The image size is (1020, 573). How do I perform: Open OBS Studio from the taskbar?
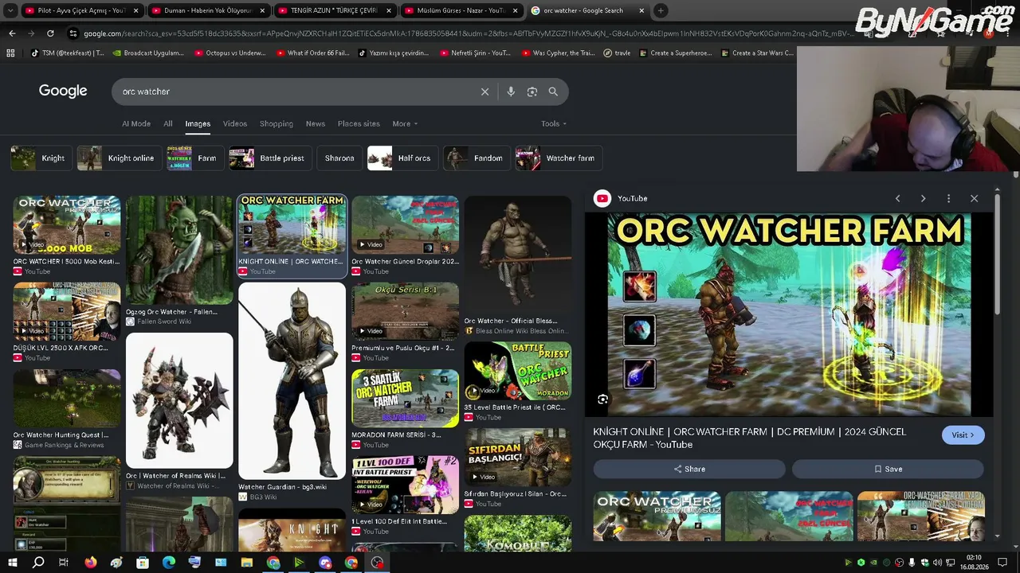point(377,563)
